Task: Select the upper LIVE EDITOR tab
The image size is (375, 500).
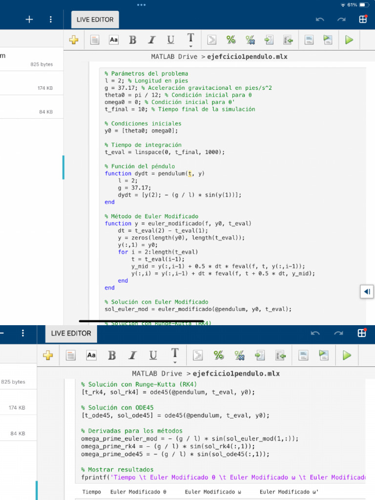Action: click(95, 20)
